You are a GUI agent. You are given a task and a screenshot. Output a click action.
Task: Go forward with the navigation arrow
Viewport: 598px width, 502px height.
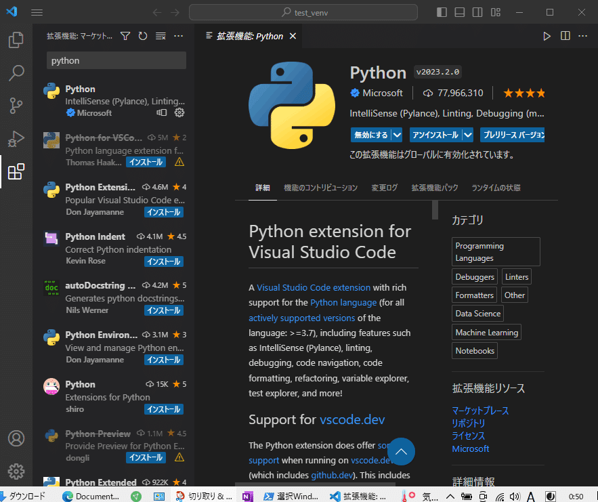(x=175, y=13)
